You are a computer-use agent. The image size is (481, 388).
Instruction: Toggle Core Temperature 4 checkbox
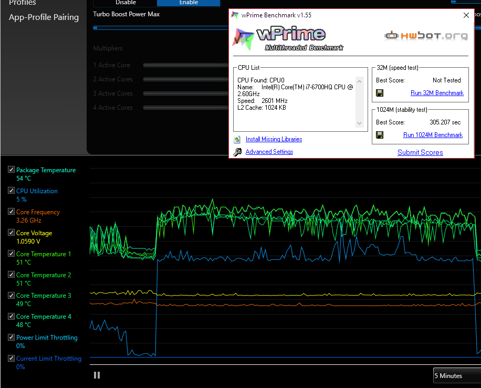click(x=12, y=316)
